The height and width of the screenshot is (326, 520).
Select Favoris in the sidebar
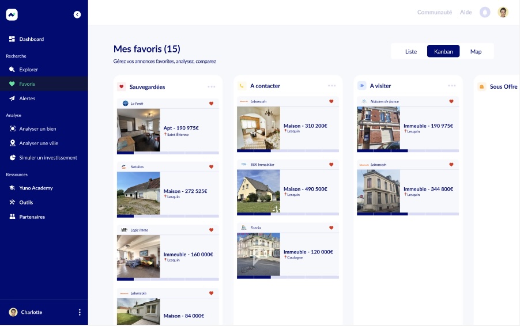[x=44, y=84]
